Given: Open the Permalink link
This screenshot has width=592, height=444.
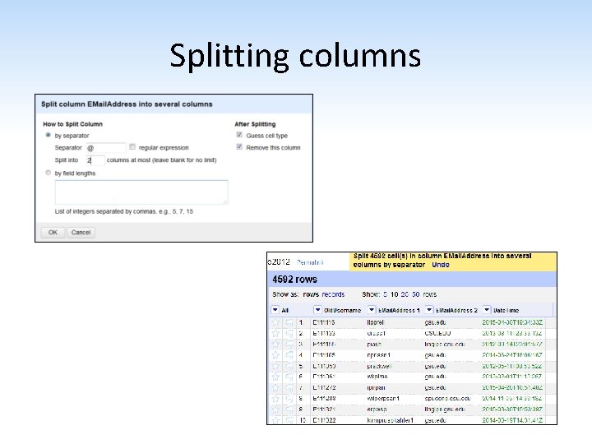Looking at the screenshot, I should point(310,262).
